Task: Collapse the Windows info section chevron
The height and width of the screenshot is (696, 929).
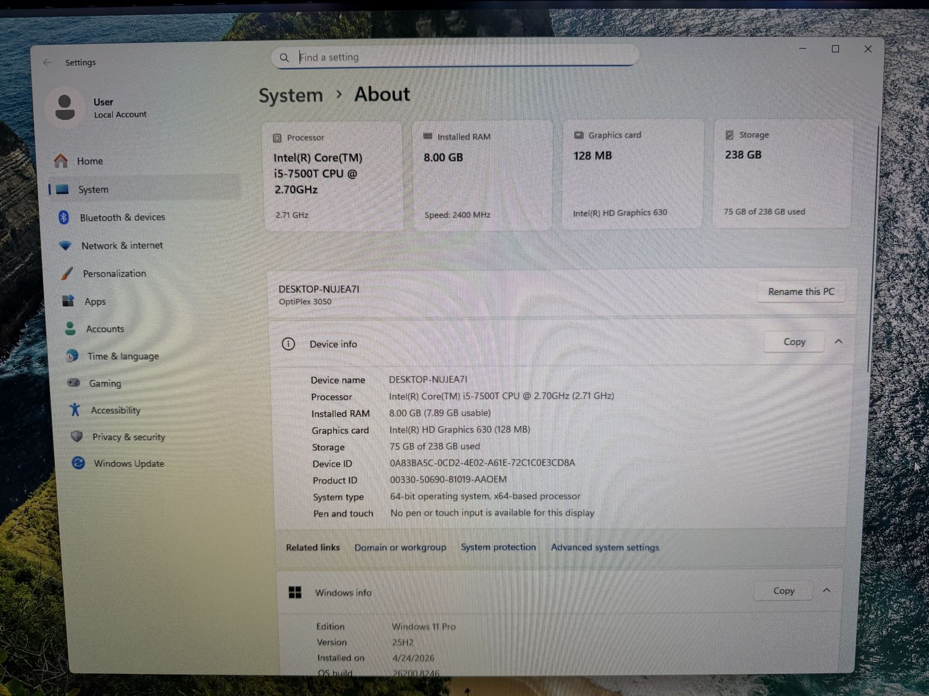Action: pyautogui.click(x=826, y=590)
